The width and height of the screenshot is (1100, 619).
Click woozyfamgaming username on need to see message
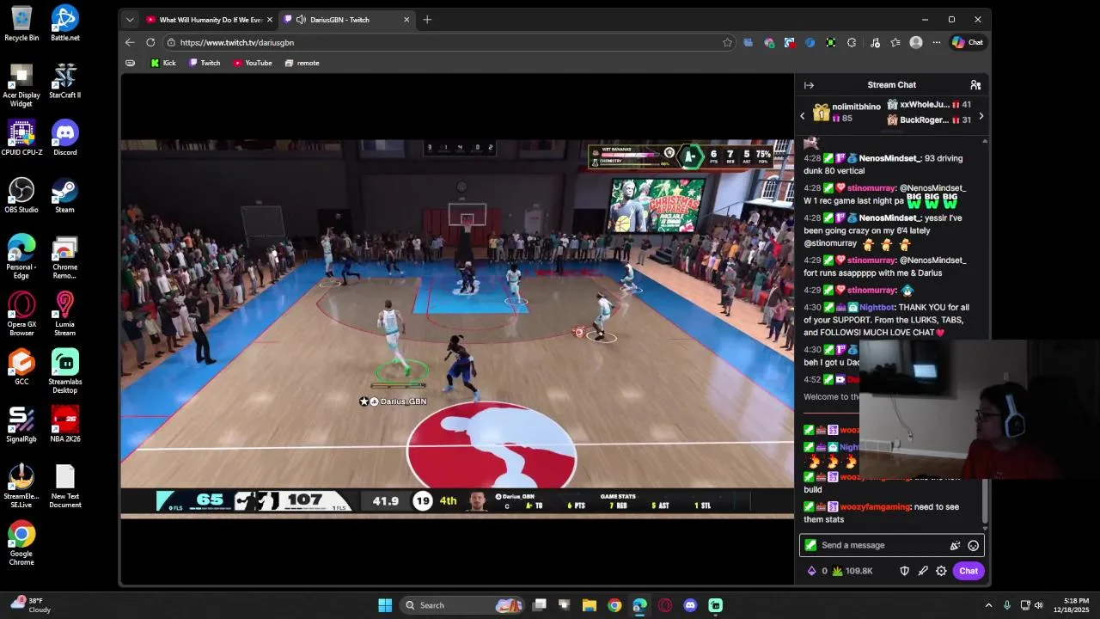(x=875, y=507)
